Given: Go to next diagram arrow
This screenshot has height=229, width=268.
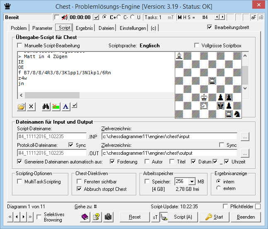Looking at the screenshot, I should point(24,217).
